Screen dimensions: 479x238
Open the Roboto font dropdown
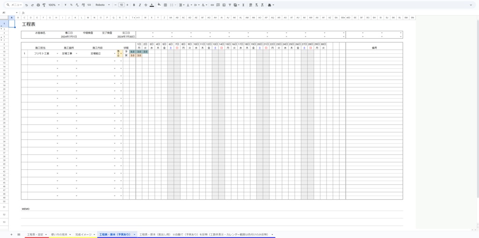tap(102, 5)
